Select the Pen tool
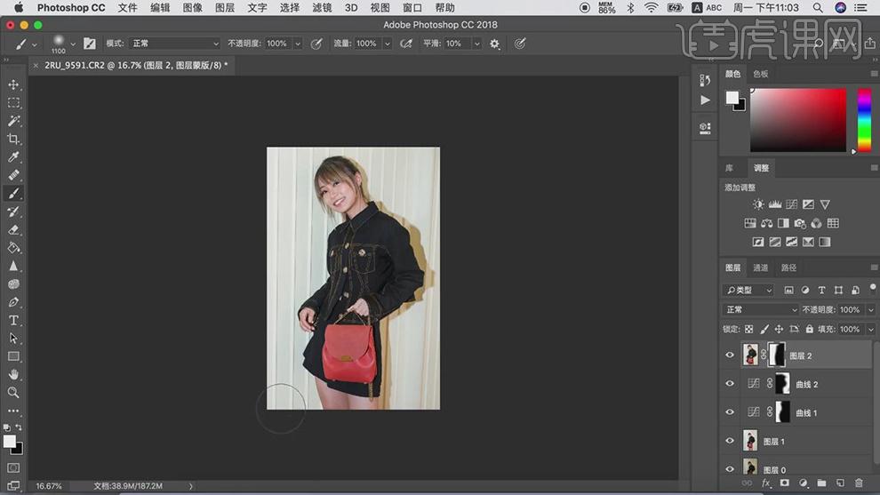The image size is (880, 495). pyautogui.click(x=13, y=302)
